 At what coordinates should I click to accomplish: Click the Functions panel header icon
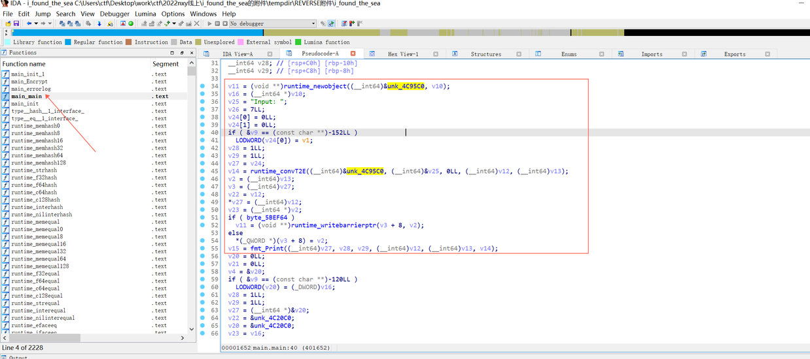pos(5,52)
